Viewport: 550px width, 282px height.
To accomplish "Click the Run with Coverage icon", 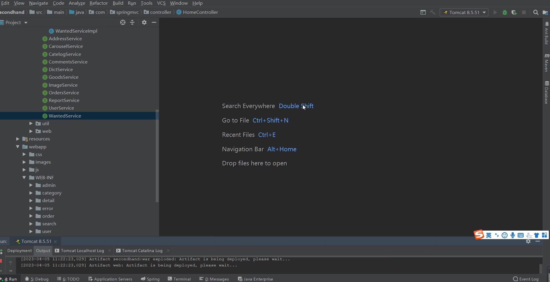I will click(514, 12).
